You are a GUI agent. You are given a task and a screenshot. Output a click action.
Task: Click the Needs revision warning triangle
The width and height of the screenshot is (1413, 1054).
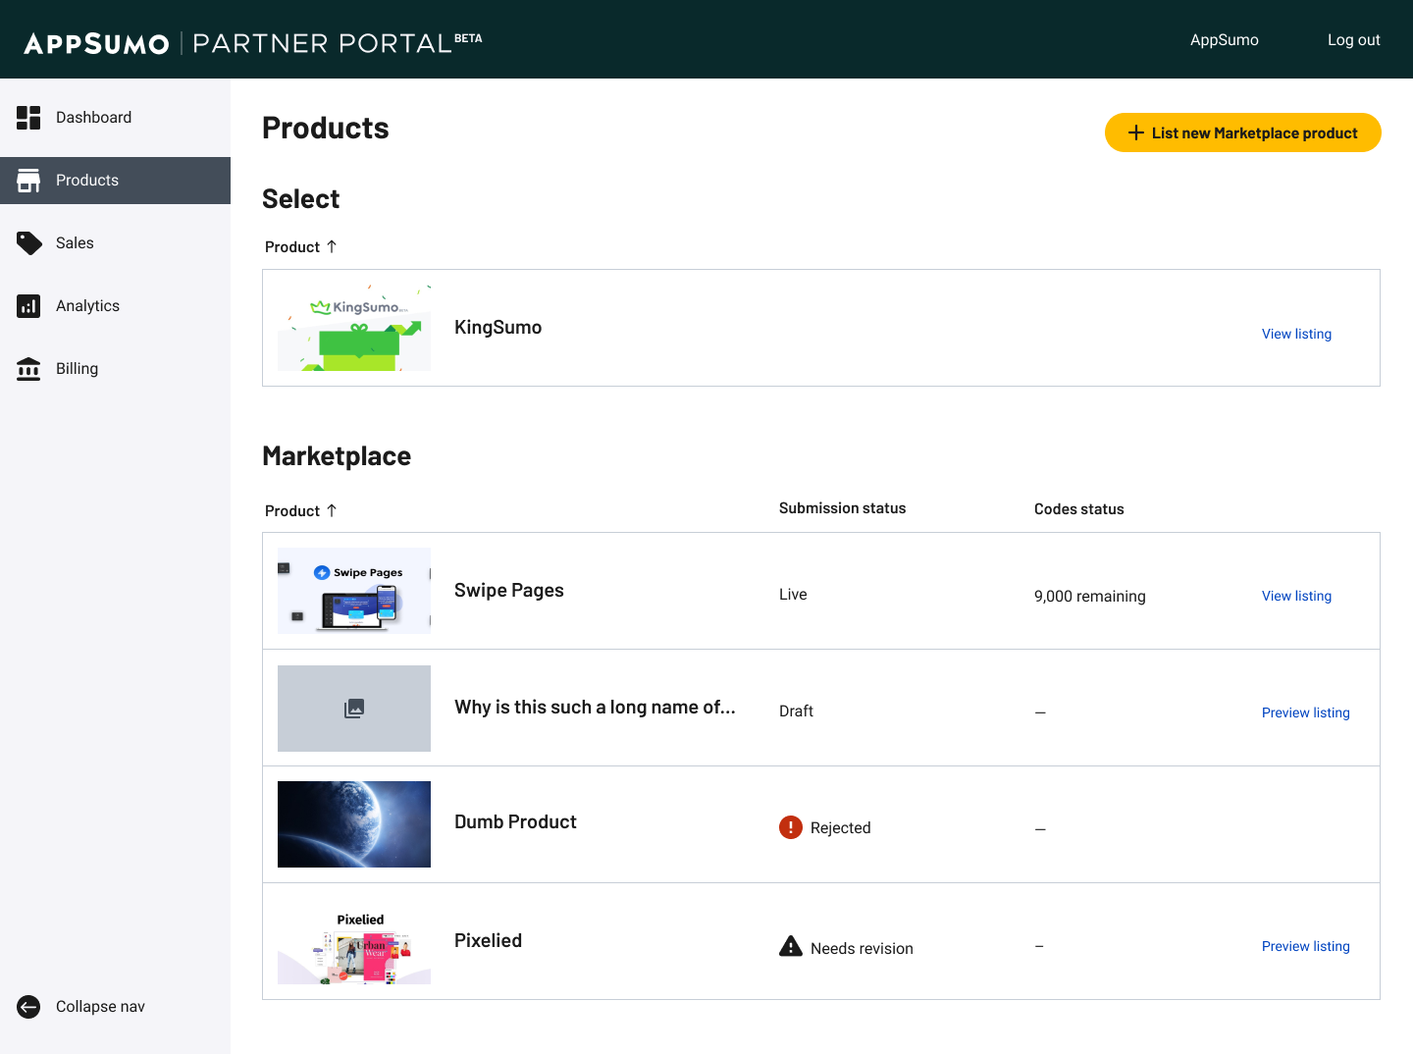click(791, 946)
